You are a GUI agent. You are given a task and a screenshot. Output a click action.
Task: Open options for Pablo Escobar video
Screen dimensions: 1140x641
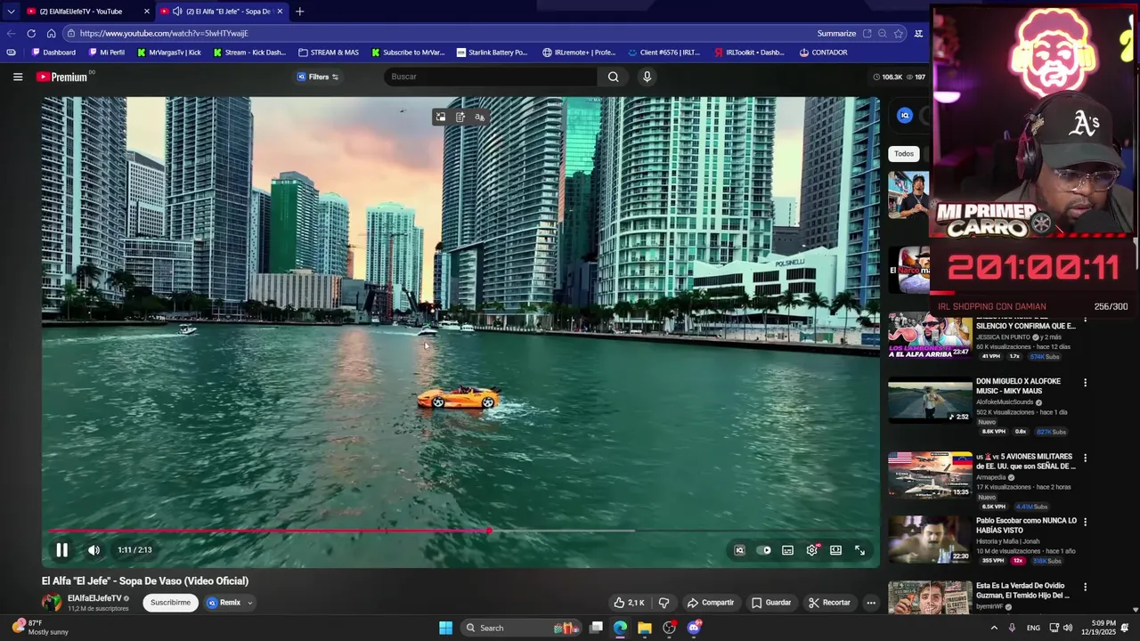click(x=1085, y=522)
